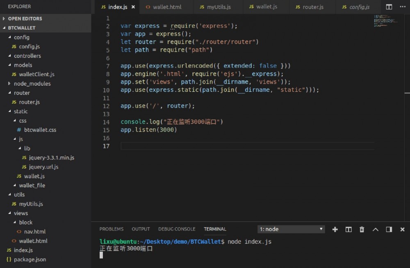Open index.js in the explorer tree
This screenshot has height=268, width=410.
click(x=46, y=250)
